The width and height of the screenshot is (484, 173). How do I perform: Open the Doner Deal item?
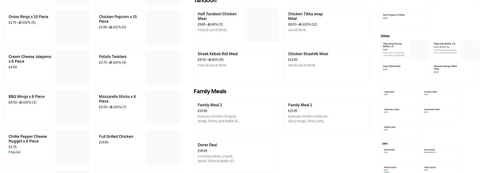coord(207,145)
